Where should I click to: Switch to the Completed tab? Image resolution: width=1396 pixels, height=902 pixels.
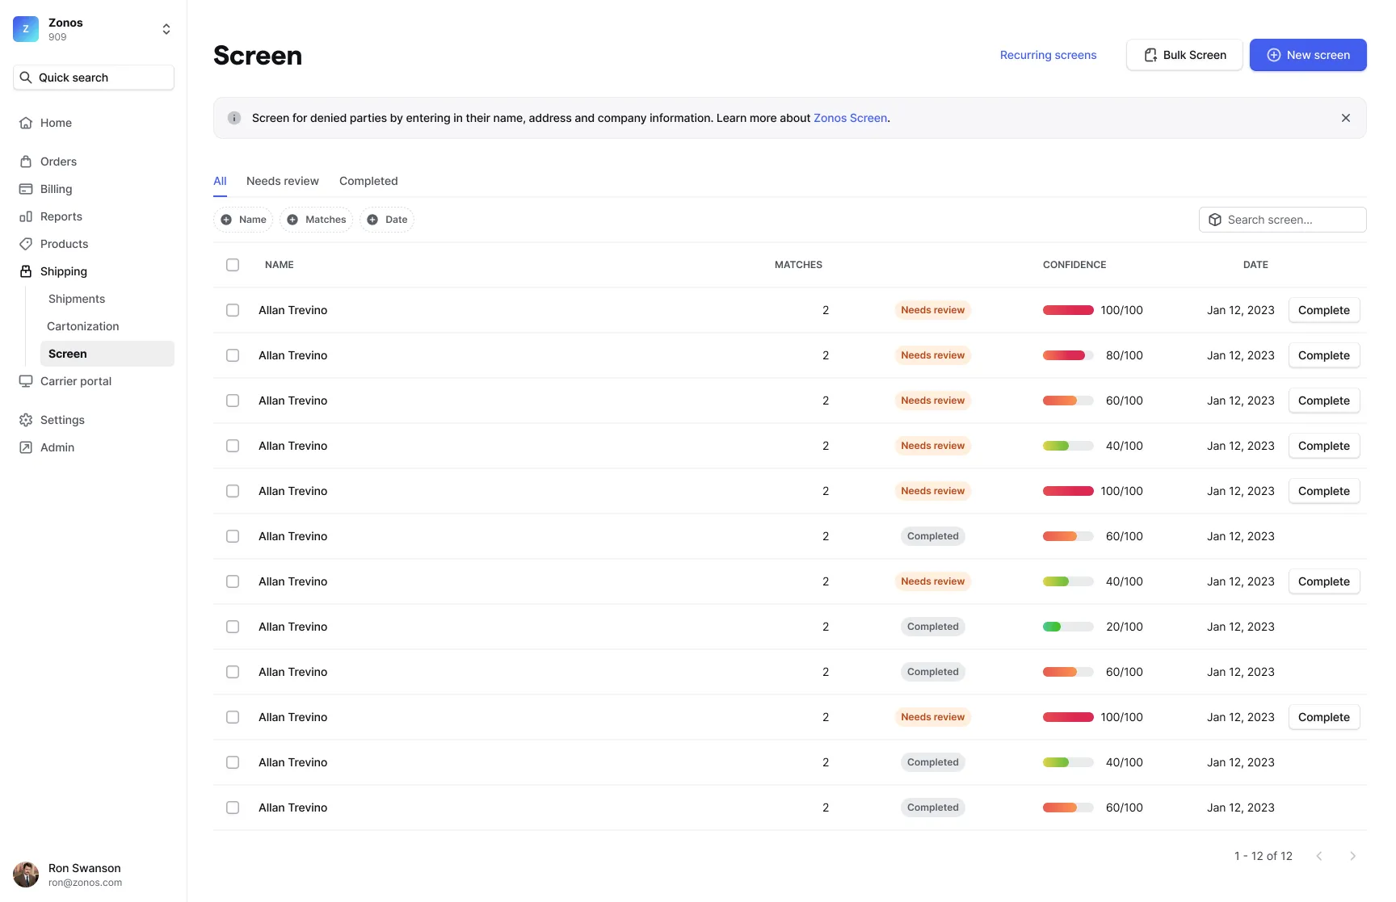368,181
